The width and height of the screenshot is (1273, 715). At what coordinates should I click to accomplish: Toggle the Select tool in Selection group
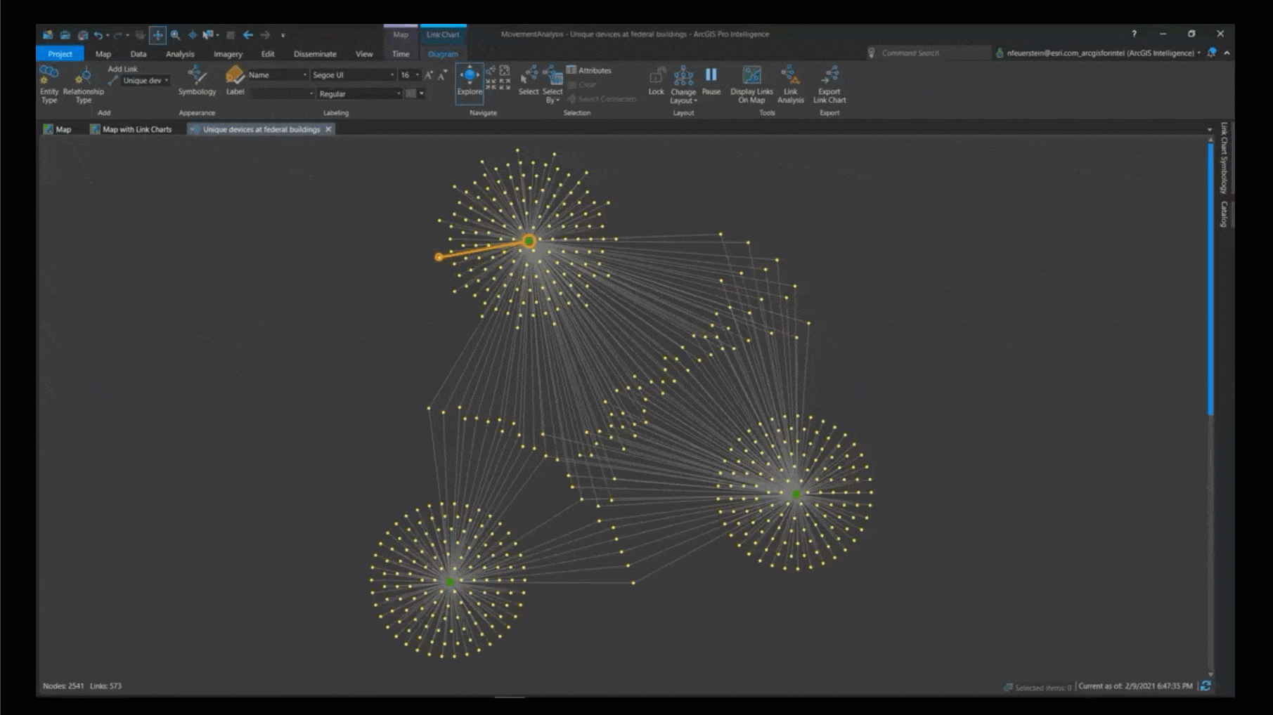point(529,83)
